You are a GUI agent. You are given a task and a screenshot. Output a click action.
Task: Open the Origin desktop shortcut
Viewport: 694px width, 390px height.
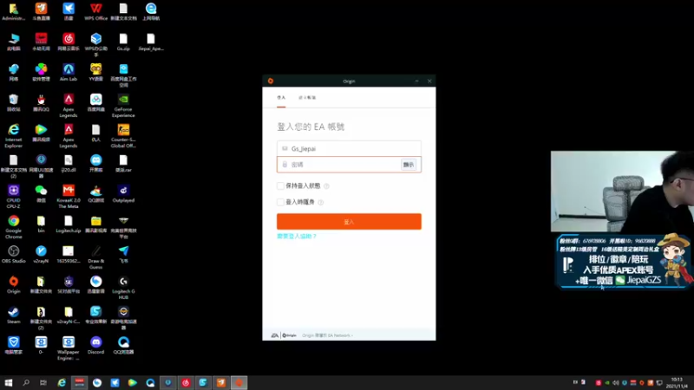(14, 285)
